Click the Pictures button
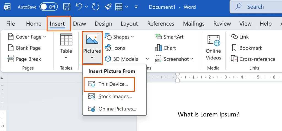The image size is (282, 131). coord(92,48)
